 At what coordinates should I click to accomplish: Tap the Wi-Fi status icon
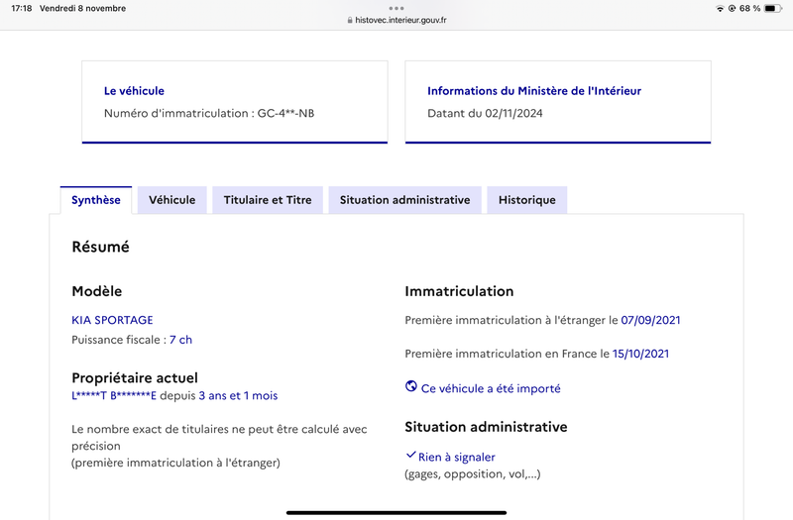(x=720, y=9)
